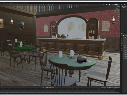Switch to solid viewport shading
Screen dimensions: 127x95
point(115,5)
